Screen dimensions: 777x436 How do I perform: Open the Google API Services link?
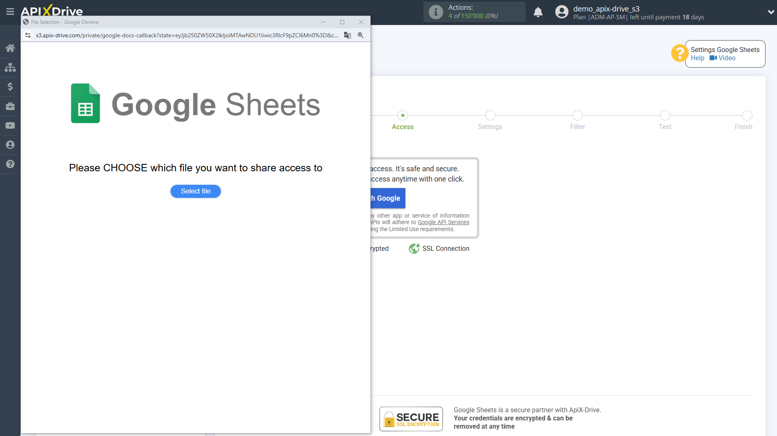click(x=443, y=223)
